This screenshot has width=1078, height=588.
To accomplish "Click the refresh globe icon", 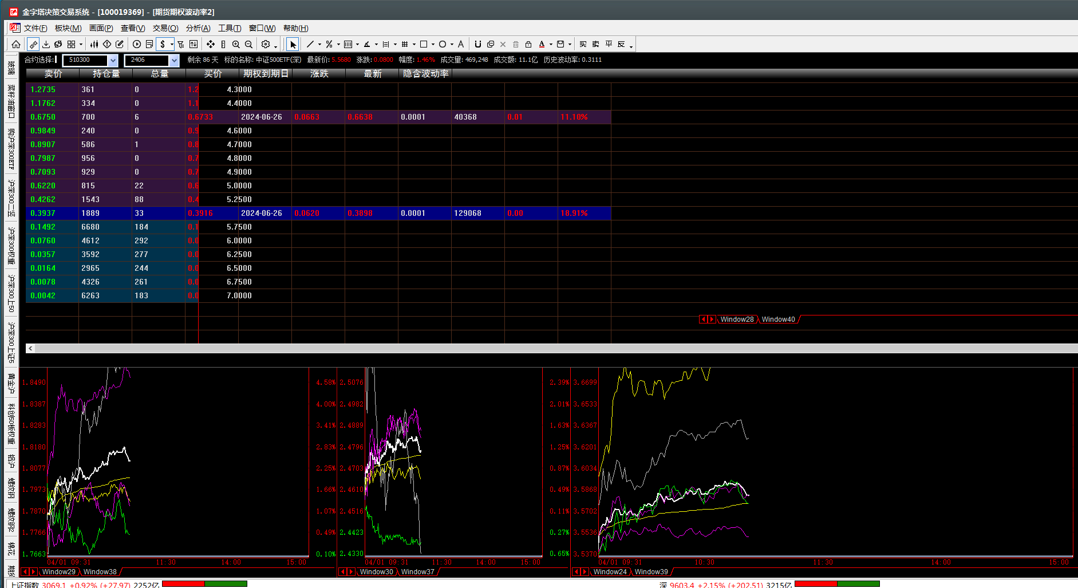I will coord(58,44).
